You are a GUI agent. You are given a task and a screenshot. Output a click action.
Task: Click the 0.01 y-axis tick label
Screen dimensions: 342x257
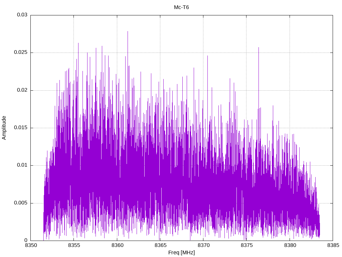tap(22, 165)
